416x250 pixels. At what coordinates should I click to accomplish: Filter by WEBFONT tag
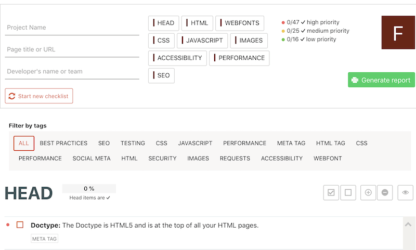pyautogui.click(x=328, y=159)
